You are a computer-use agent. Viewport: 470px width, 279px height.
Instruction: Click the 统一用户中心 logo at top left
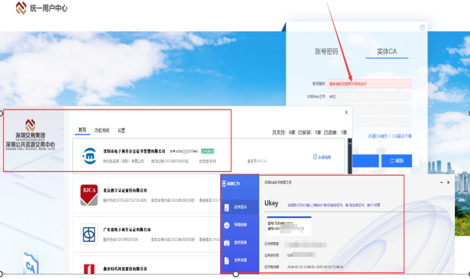[x=42, y=8]
